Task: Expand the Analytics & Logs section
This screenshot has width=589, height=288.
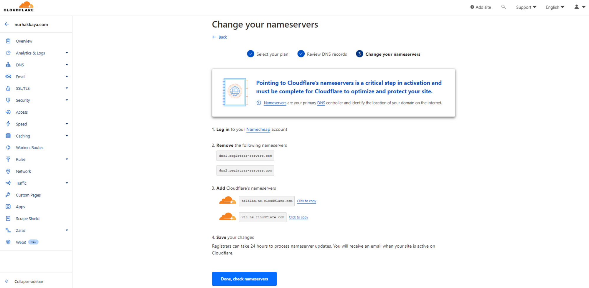Action: [x=67, y=53]
